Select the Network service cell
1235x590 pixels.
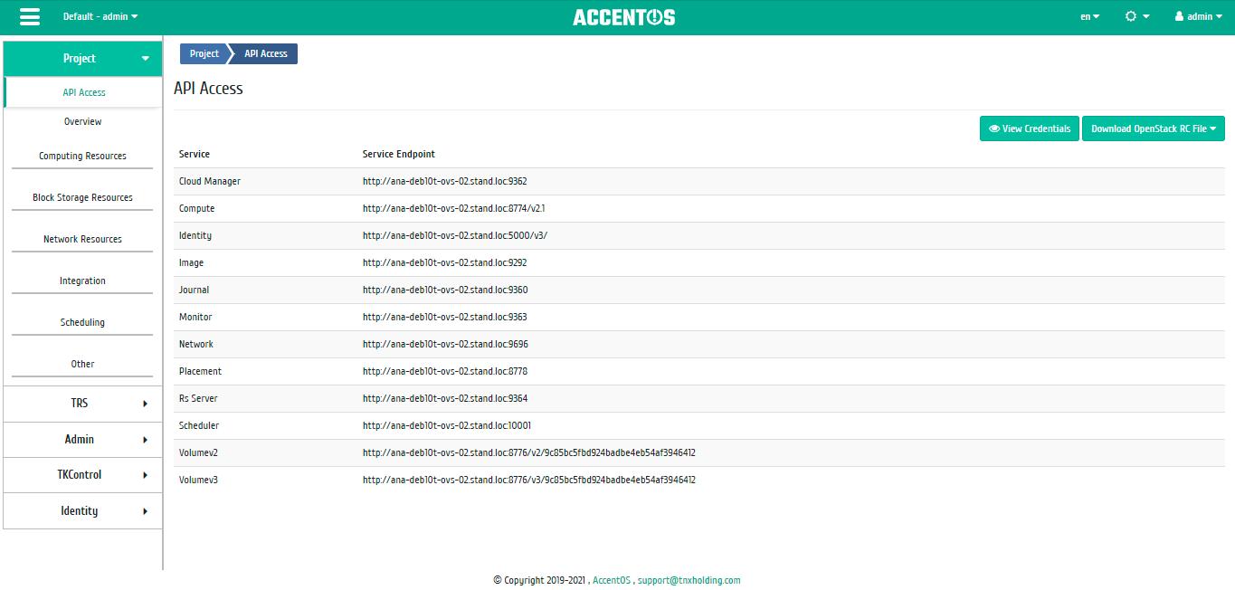tap(196, 344)
